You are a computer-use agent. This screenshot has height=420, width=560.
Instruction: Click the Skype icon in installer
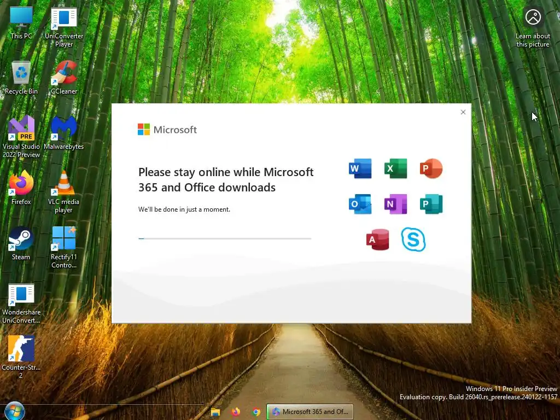[x=413, y=240]
